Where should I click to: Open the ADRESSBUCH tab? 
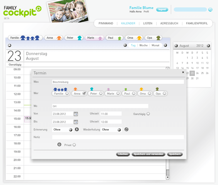tap(169, 23)
